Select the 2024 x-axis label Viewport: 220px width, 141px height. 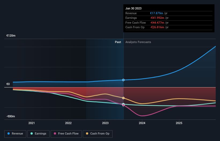pos(142,123)
